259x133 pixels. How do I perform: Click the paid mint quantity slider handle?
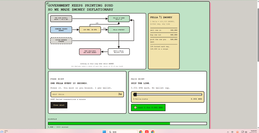135,95
